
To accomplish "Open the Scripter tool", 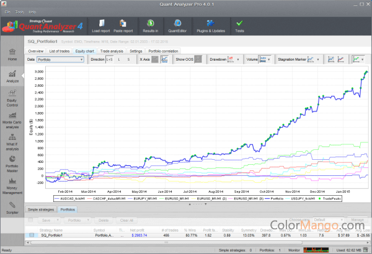I will click(x=12, y=208).
